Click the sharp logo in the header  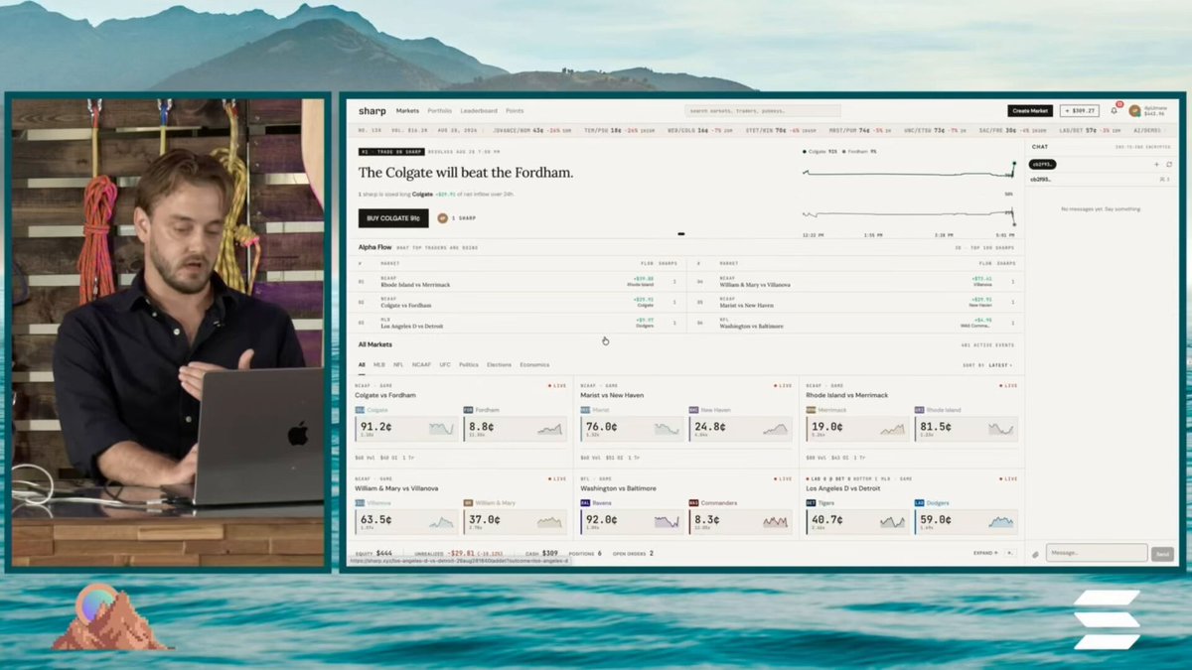[372, 111]
